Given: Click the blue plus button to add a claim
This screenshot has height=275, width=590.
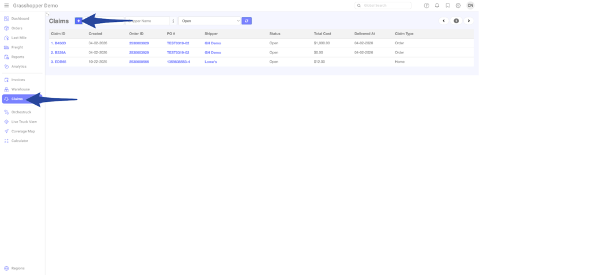Looking at the screenshot, I should coord(78,21).
